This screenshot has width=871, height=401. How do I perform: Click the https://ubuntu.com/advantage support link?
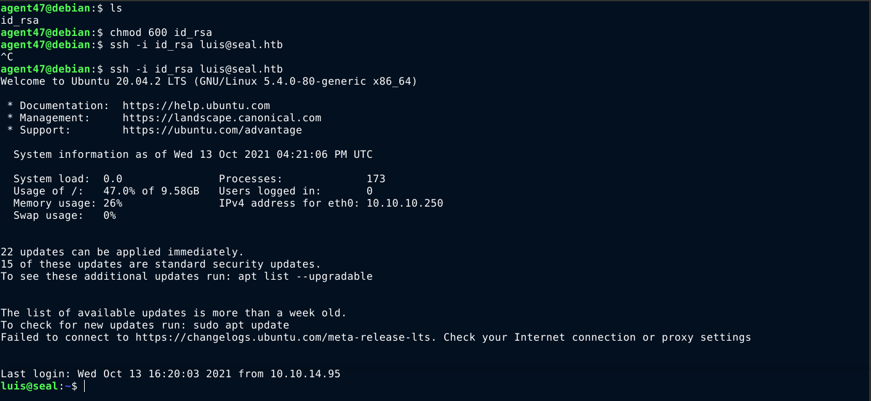click(212, 130)
